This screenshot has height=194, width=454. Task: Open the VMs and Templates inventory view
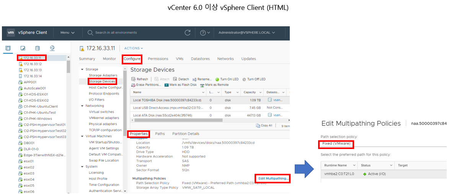click(23, 48)
